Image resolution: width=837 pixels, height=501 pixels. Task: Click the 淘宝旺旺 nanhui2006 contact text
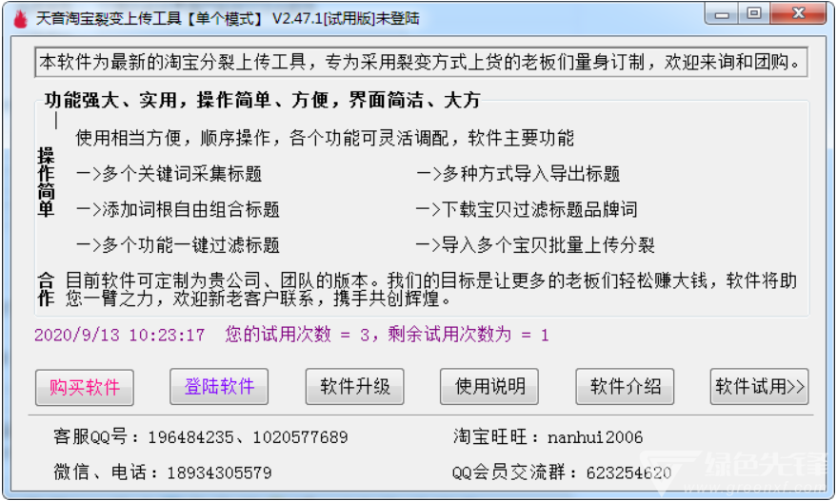click(595, 437)
